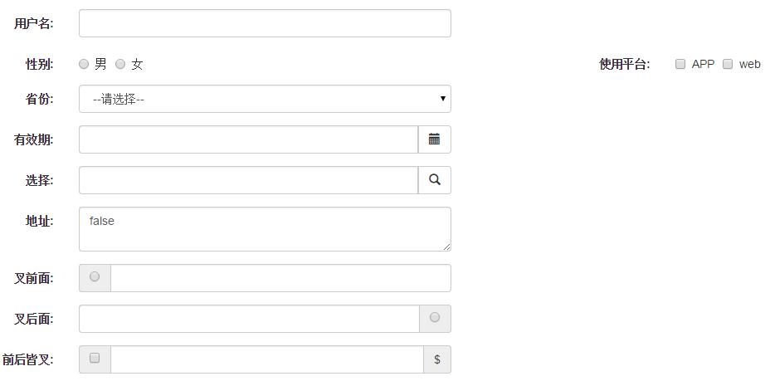Click the 地址 textarea containing false
This screenshot has width=775, height=381.
point(265,229)
